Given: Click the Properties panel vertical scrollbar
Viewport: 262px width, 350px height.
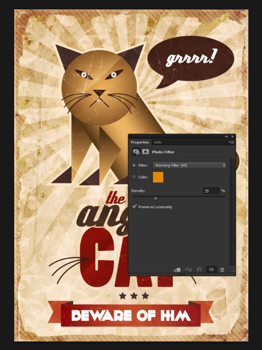Looking at the screenshot, I should point(233,212).
